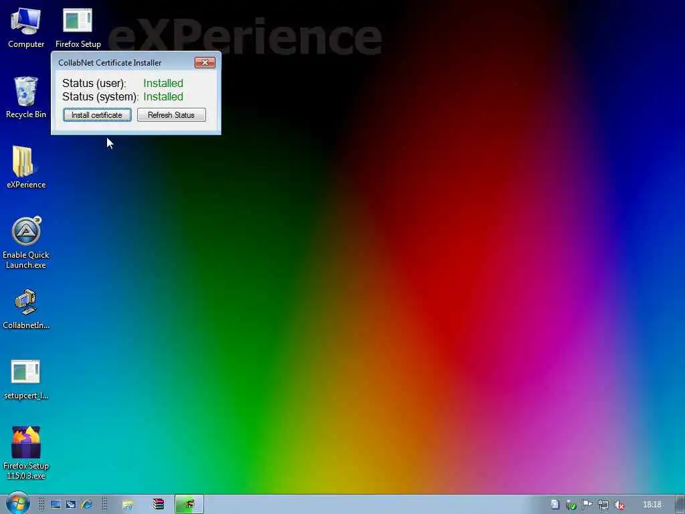Select the Firefox Setup 115.0.3.exe icon
Image resolution: width=685 pixels, height=514 pixels.
pos(26,453)
